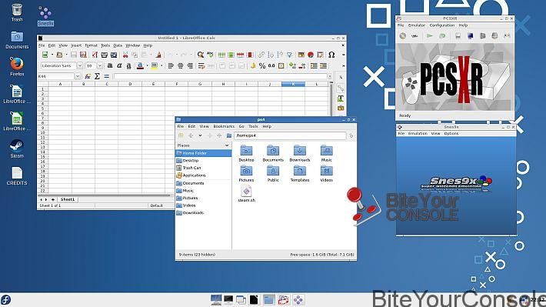Launch Firefox from the desktop
This screenshot has width=546, height=307.
coord(17,66)
